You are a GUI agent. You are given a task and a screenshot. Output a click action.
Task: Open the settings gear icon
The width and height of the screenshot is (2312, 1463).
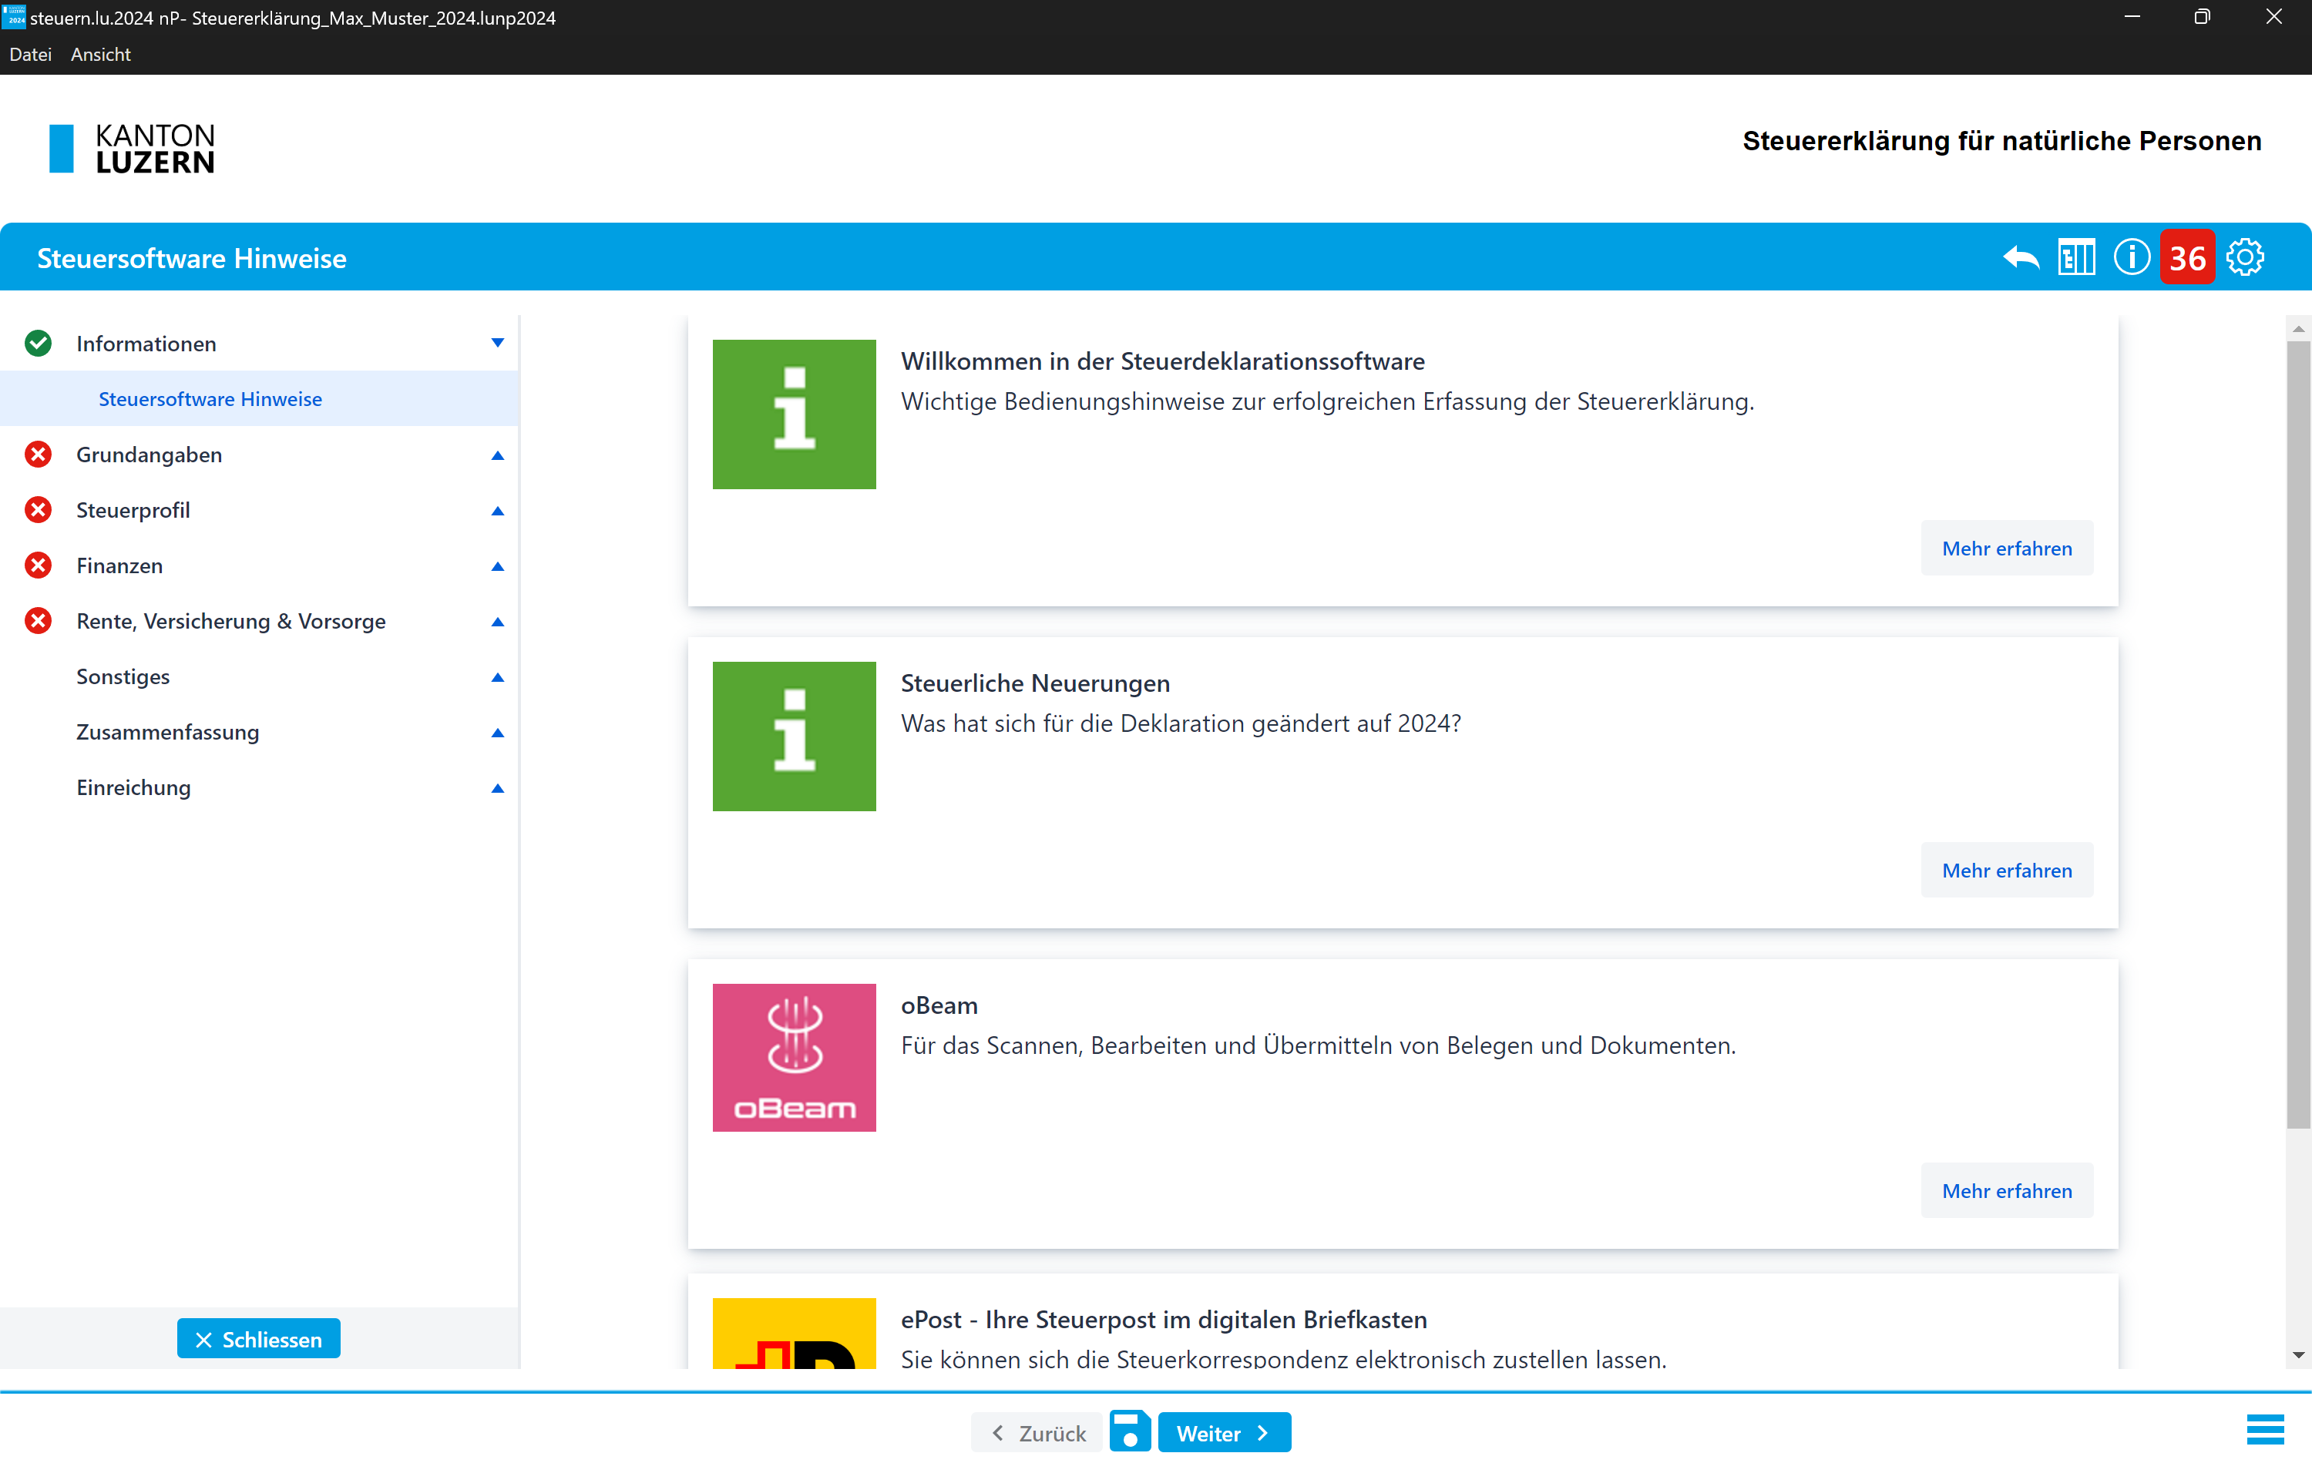tap(2245, 257)
